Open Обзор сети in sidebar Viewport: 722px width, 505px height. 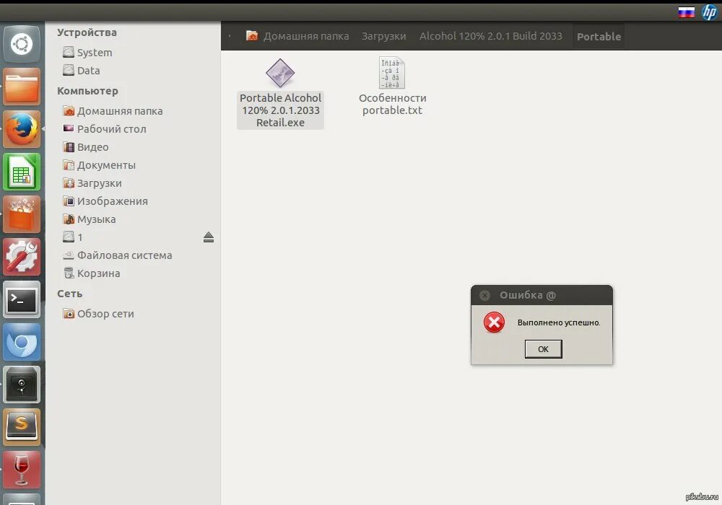tap(98, 314)
